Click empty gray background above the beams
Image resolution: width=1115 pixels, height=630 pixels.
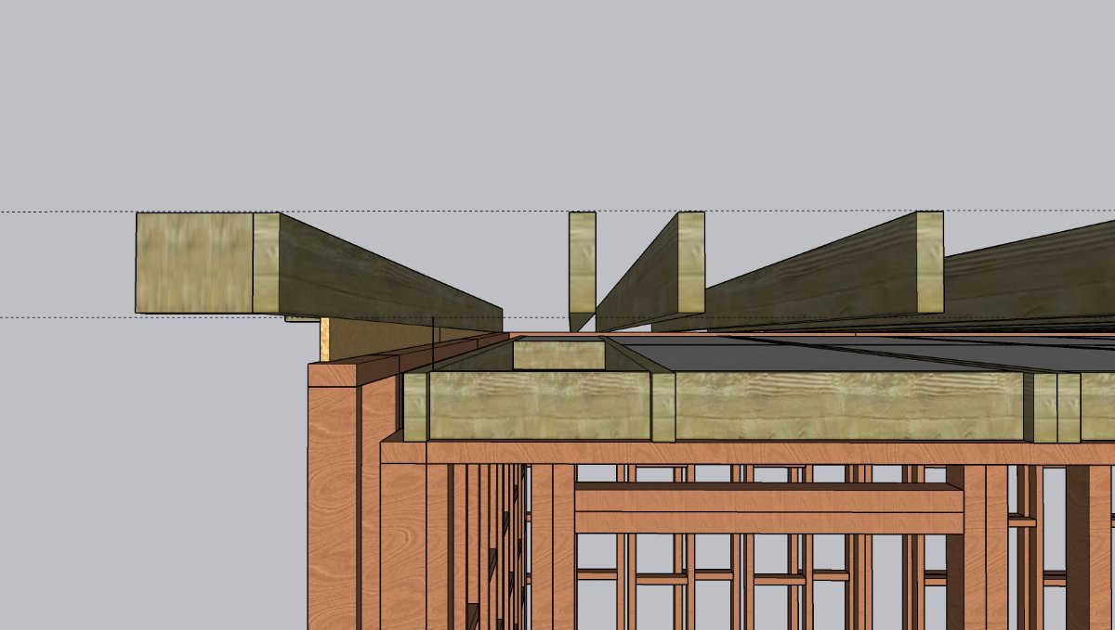(x=557, y=93)
